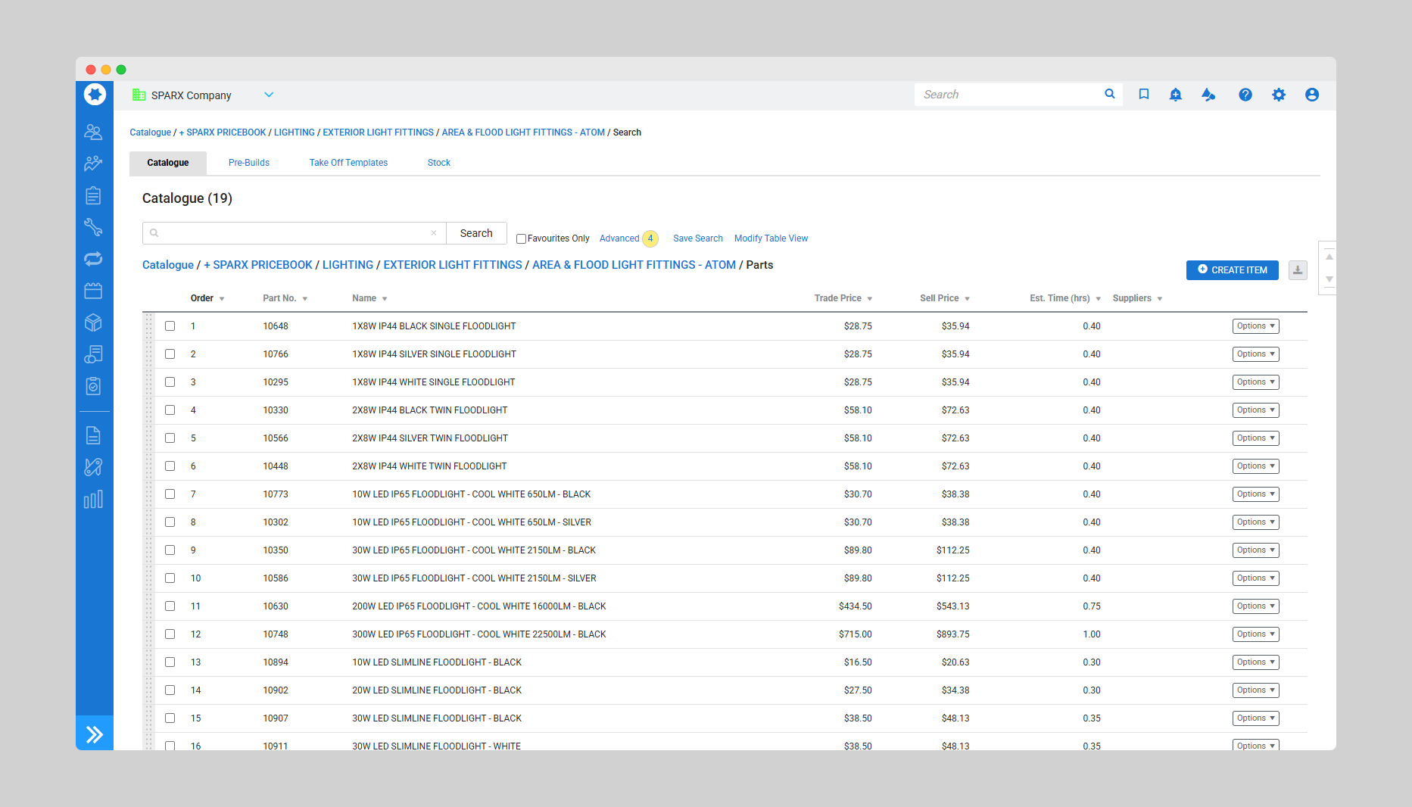Open the calendar schedule sidebar icon

[x=93, y=291]
